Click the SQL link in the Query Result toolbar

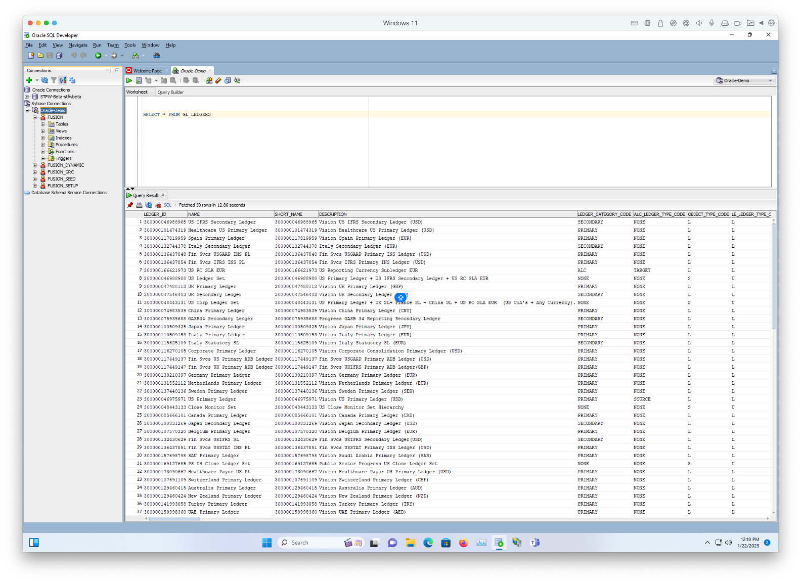point(167,205)
